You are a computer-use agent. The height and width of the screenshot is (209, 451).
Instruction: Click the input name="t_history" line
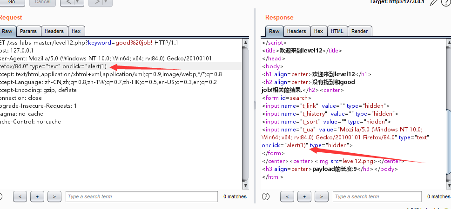[x=330, y=114]
